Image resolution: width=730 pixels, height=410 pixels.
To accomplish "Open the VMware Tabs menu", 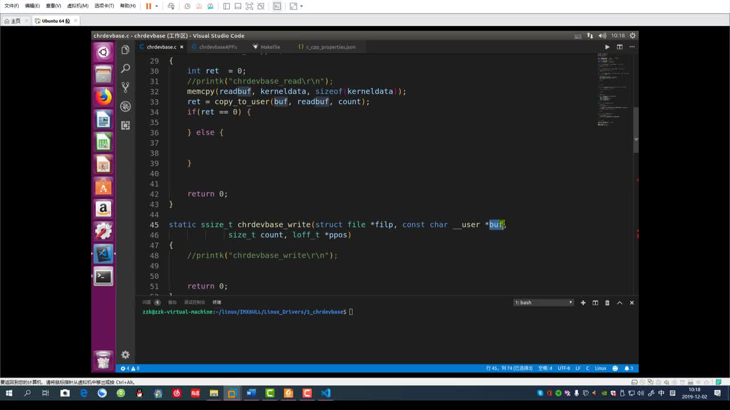I will pos(104,6).
